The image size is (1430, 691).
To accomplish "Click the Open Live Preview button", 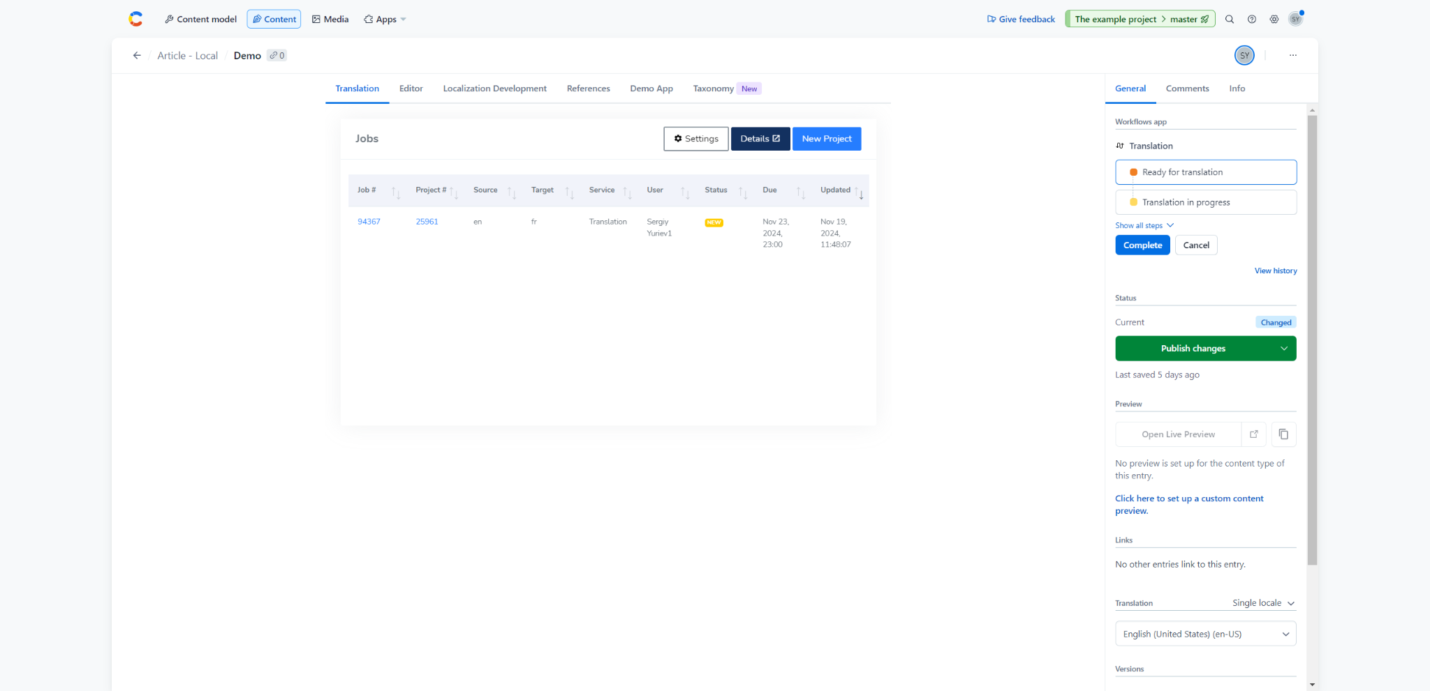I will (x=1178, y=434).
